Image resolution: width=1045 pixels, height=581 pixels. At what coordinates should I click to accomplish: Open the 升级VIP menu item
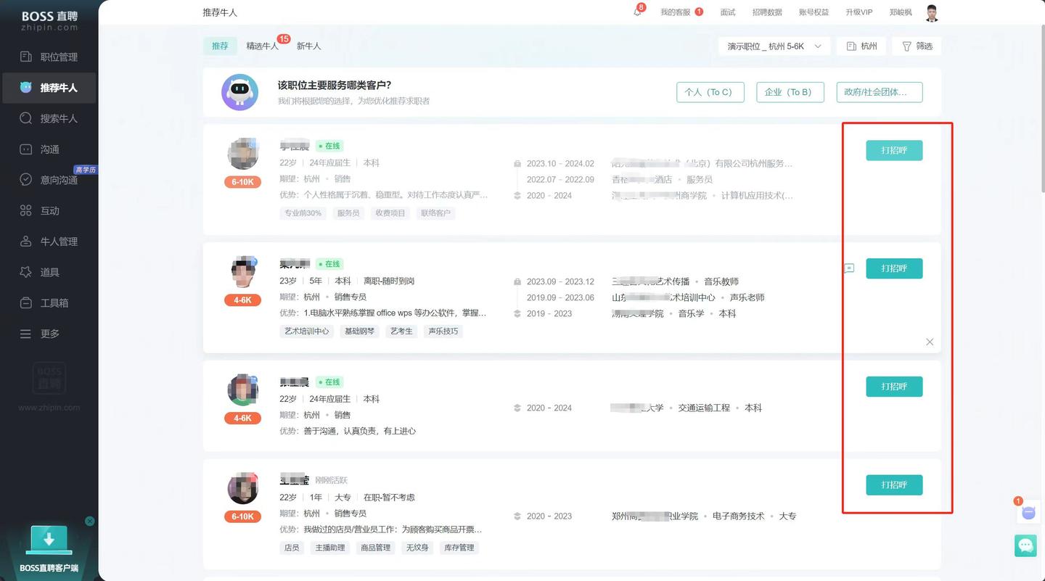[858, 12]
